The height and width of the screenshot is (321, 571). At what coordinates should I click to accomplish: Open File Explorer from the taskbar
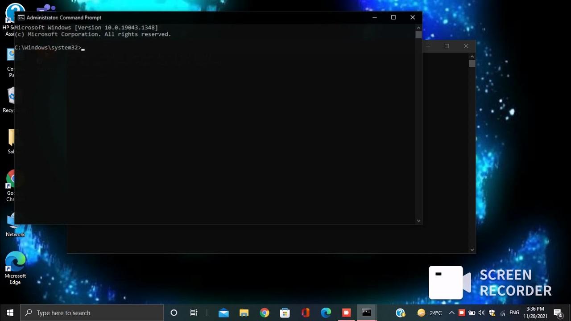coord(244,313)
